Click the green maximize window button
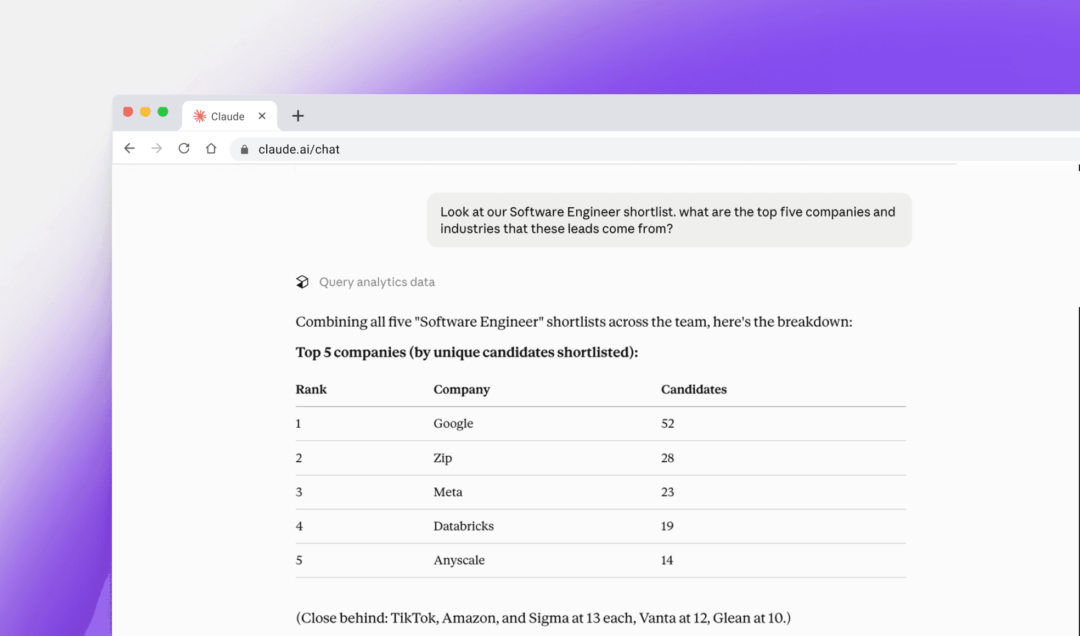 tap(163, 112)
